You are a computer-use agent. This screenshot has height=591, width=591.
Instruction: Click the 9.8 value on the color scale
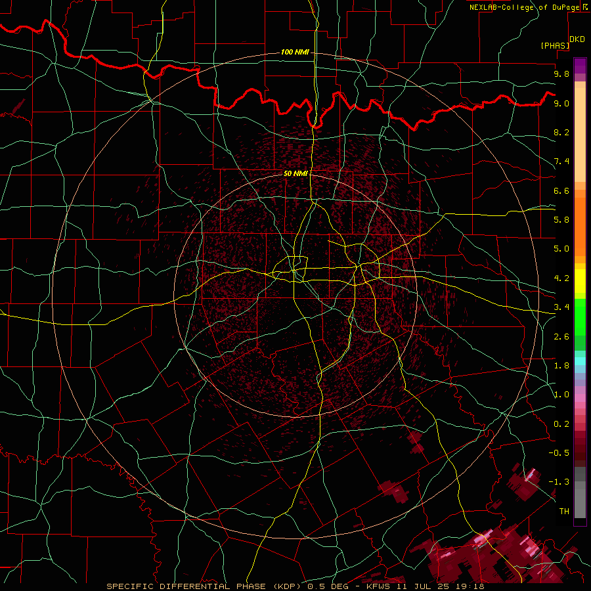pyautogui.click(x=561, y=74)
